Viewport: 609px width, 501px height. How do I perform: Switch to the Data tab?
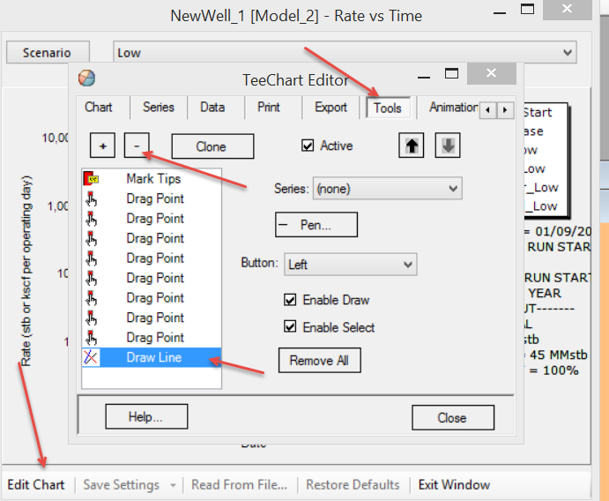pos(212,108)
